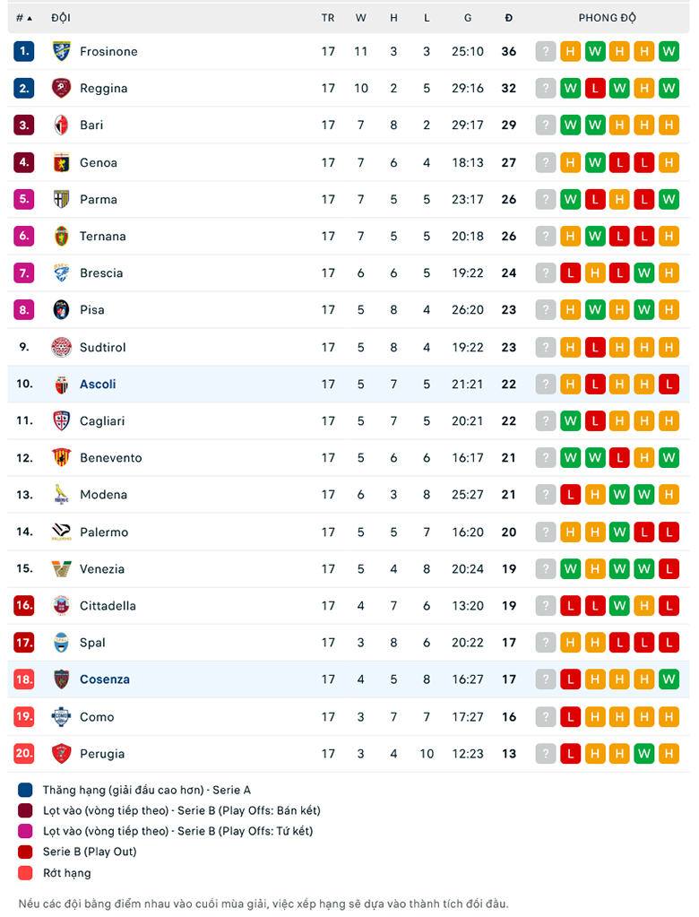Click the Perugia griffin crest

(x=61, y=754)
